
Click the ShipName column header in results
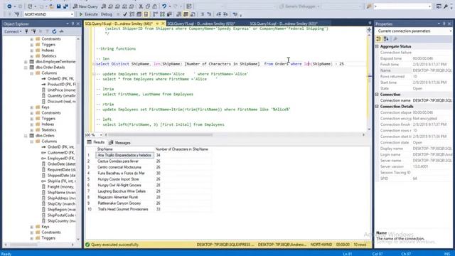point(125,149)
